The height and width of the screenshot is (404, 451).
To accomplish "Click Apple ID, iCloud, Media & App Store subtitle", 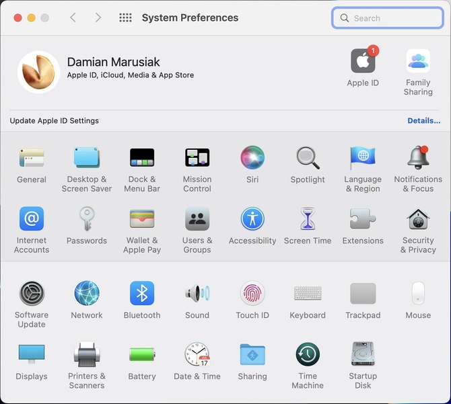I will point(131,75).
